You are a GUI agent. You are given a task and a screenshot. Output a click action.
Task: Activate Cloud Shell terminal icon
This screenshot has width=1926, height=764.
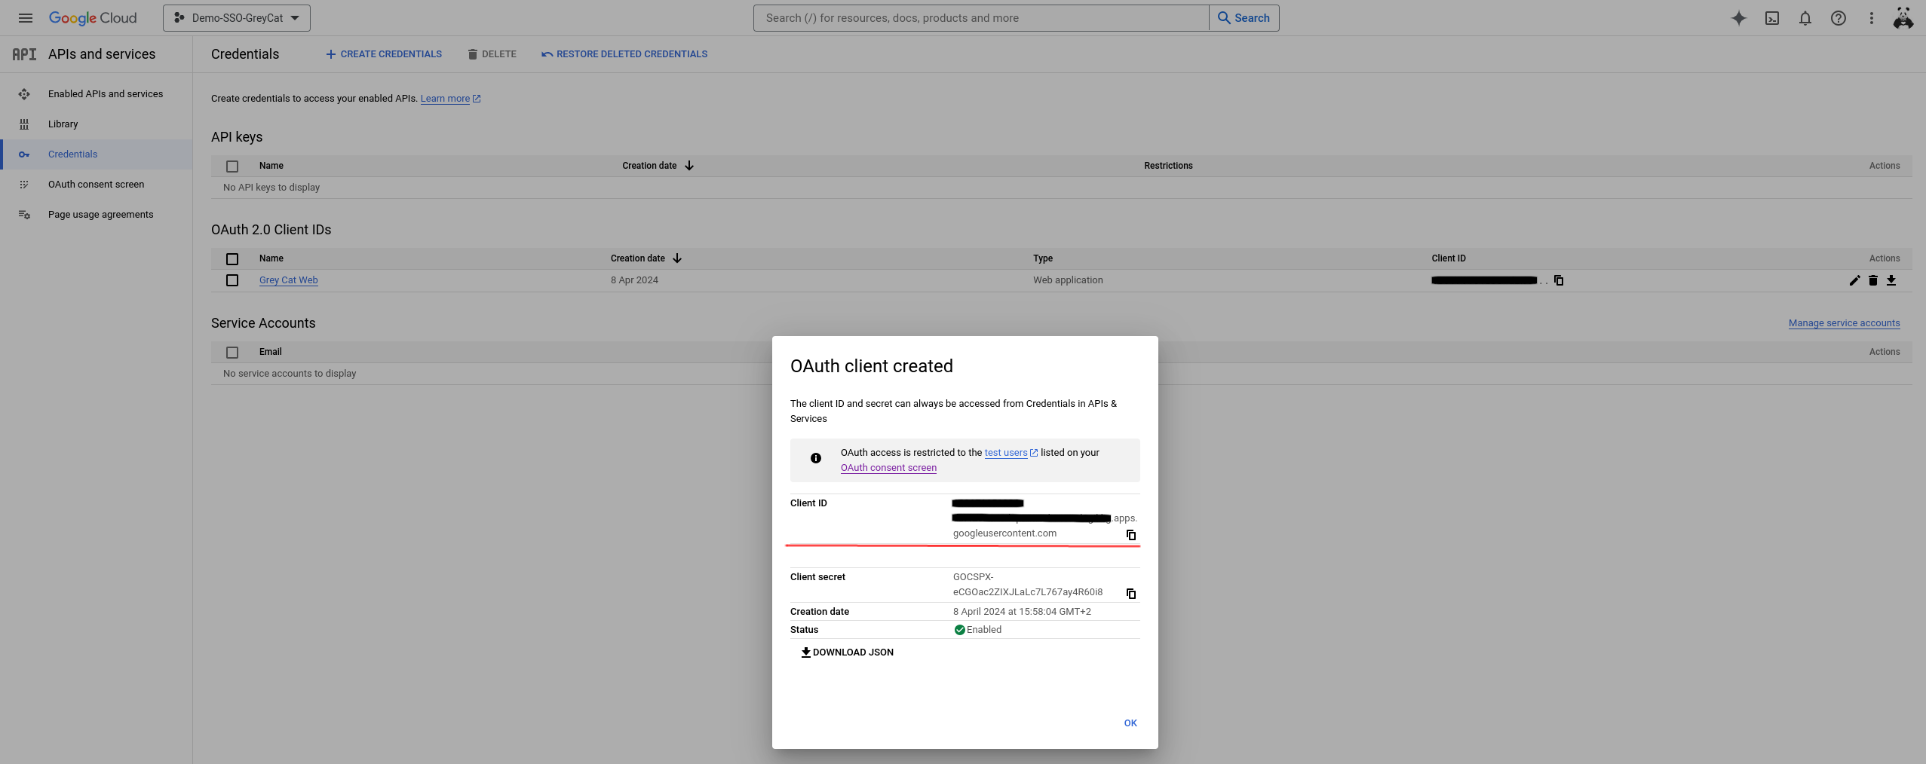(1772, 18)
